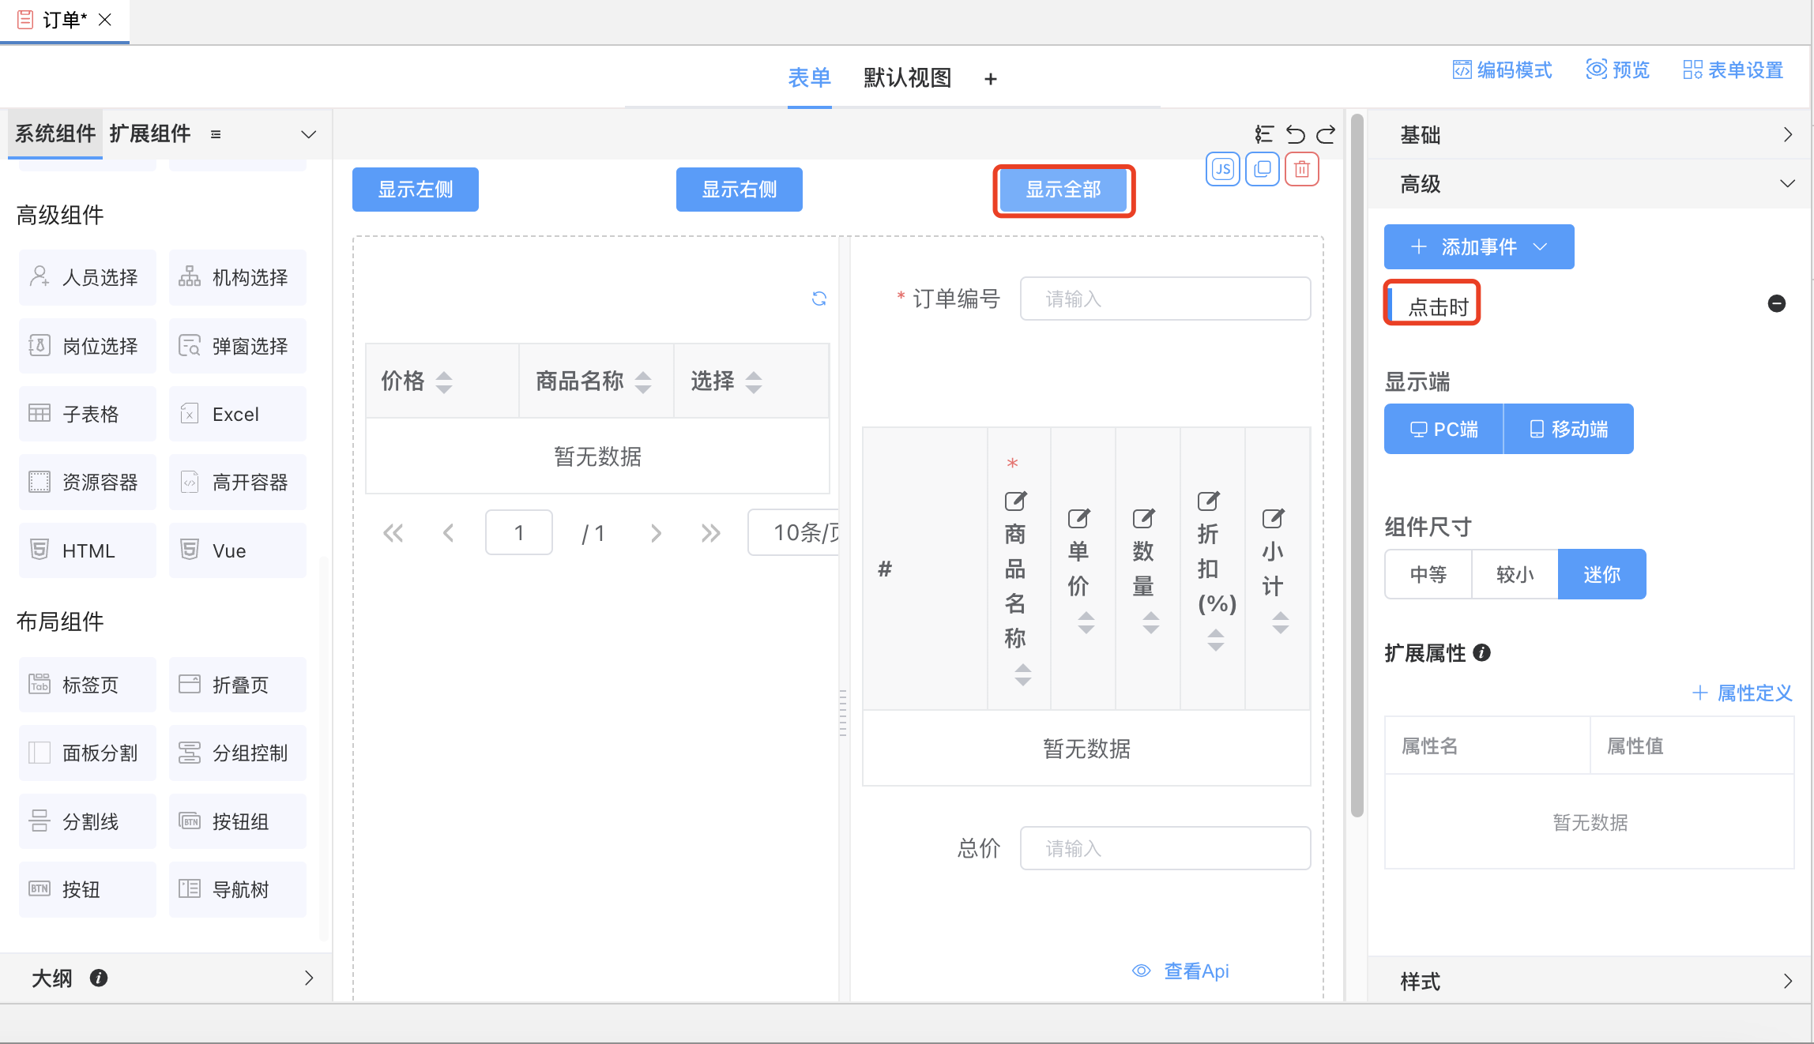Select 中等 component size option
Screen dimensions: 1814x1044
(x=1428, y=574)
